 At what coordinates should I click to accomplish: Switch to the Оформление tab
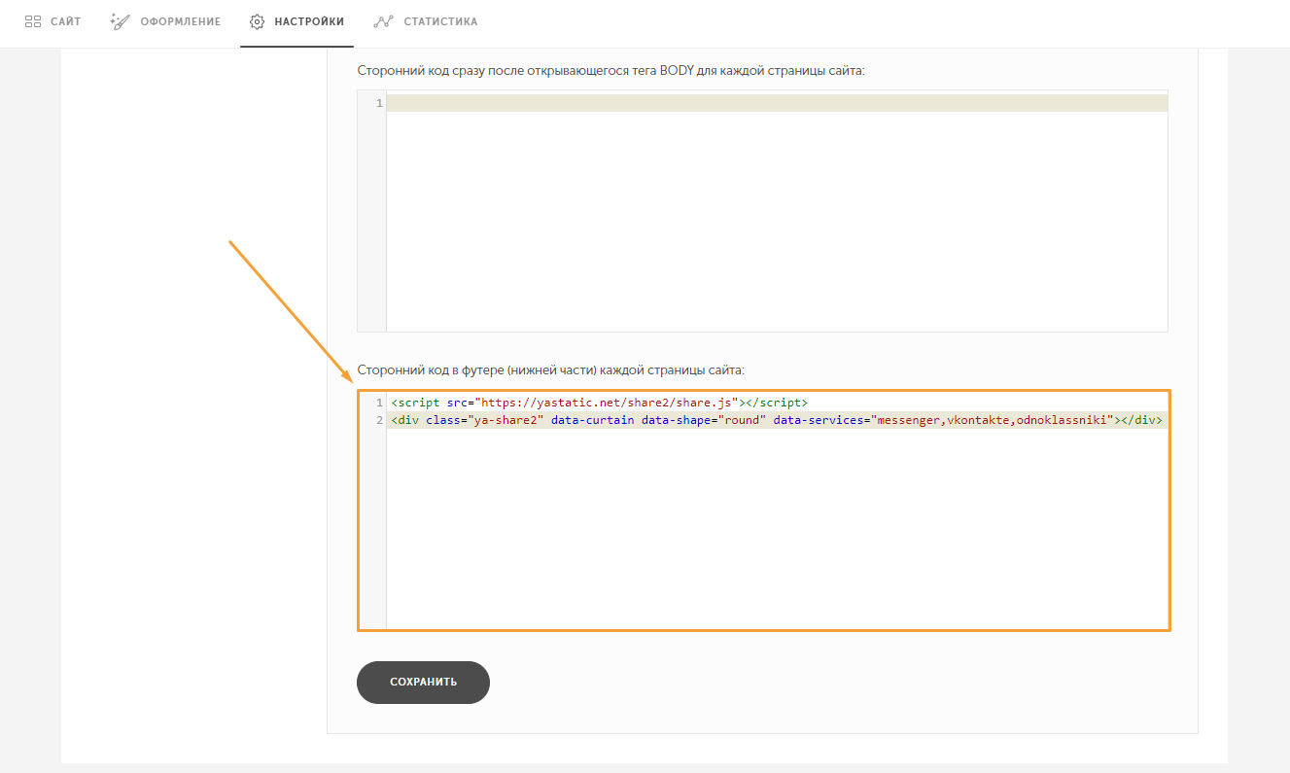tap(165, 21)
